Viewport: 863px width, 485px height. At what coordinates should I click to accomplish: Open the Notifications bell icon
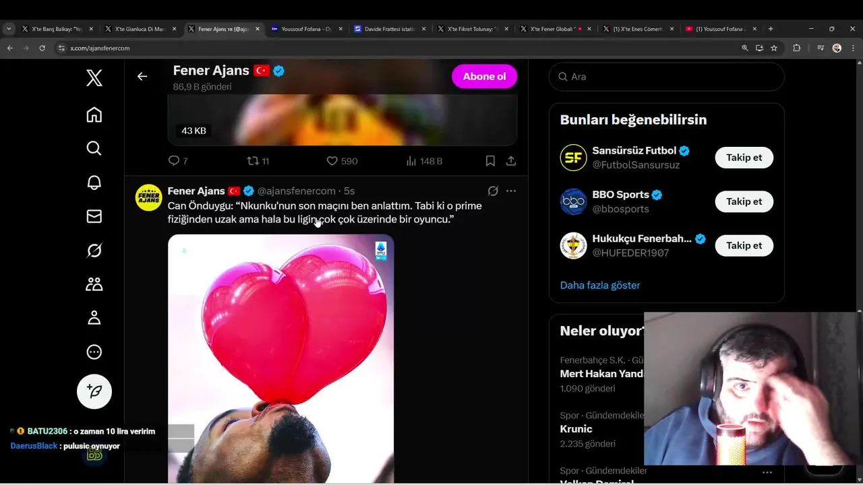point(94,183)
